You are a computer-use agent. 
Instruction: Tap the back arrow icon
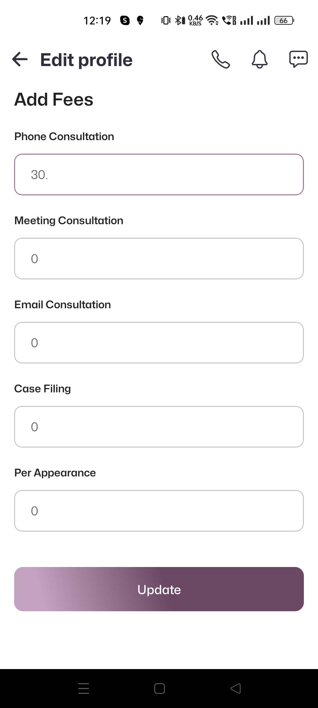20,59
